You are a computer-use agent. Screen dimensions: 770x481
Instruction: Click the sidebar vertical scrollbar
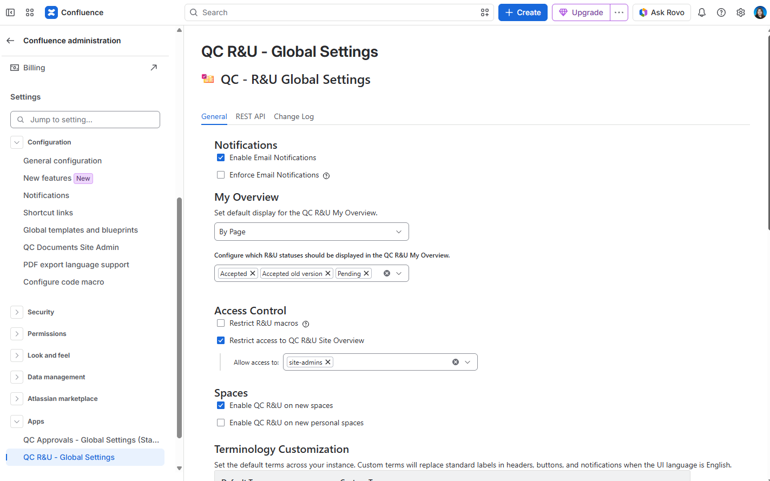click(x=179, y=318)
